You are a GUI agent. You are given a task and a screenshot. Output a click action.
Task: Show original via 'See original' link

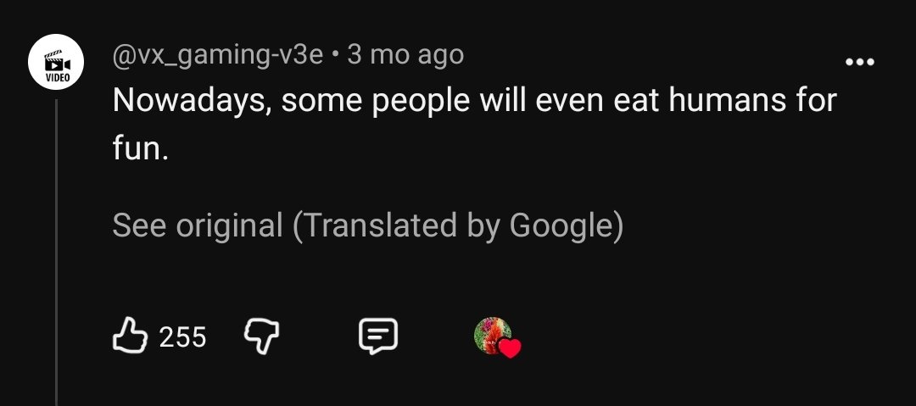click(198, 225)
